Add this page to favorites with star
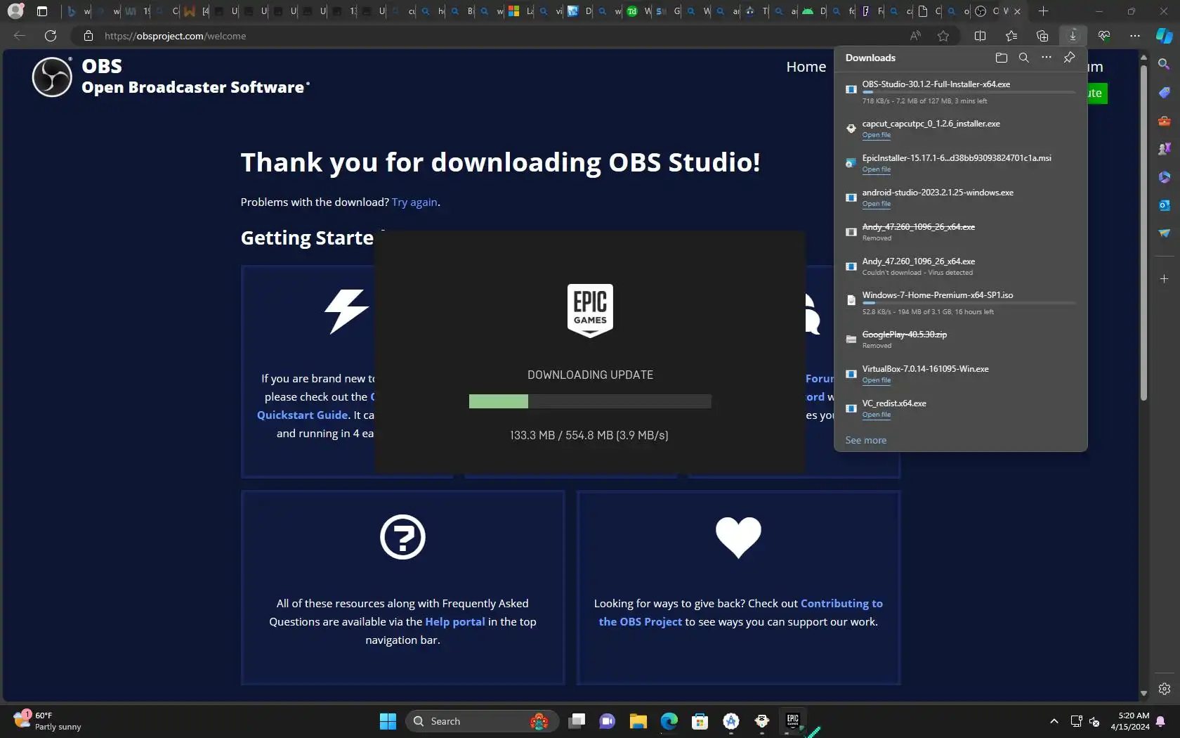Viewport: 1180px width, 738px height. (943, 36)
